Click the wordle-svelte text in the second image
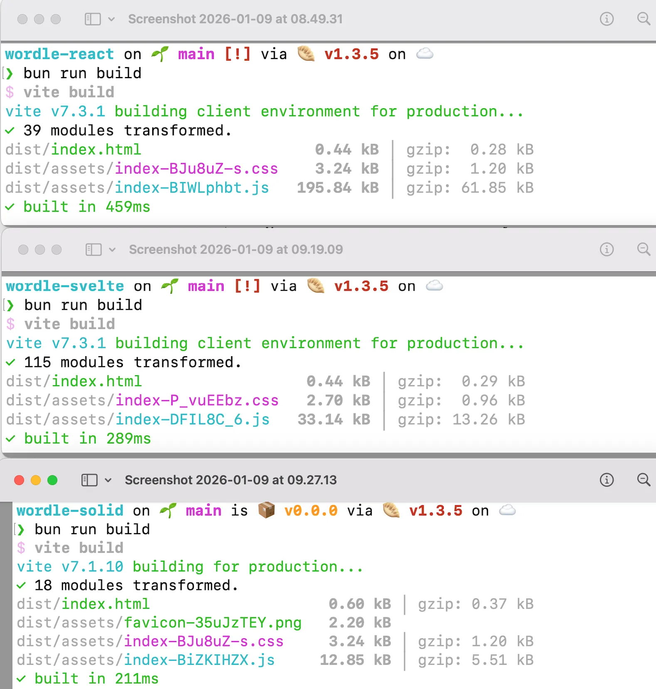This screenshot has height=689, width=656. click(x=65, y=286)
